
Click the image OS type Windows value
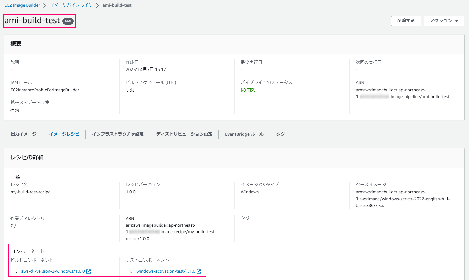(x=250, y=192)
